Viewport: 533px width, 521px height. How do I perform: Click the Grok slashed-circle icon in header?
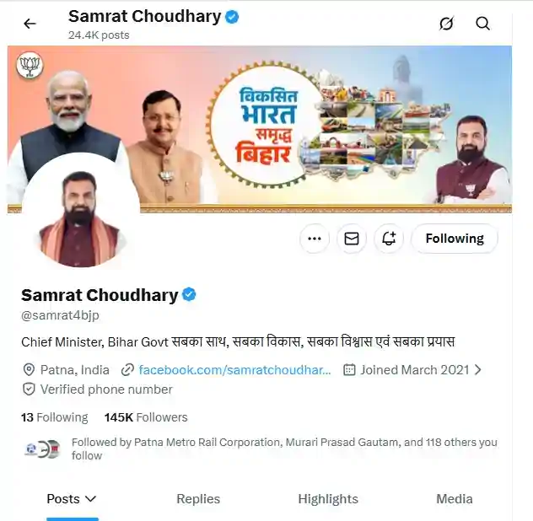click(446, 24)
